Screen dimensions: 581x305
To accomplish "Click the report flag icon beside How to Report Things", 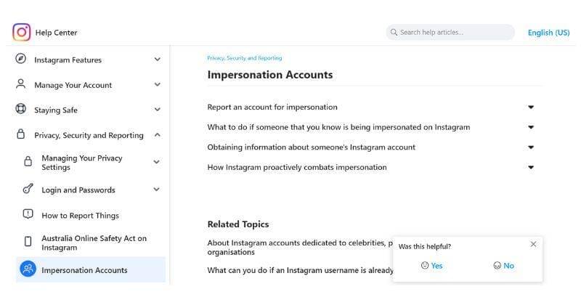I will 28,215.
